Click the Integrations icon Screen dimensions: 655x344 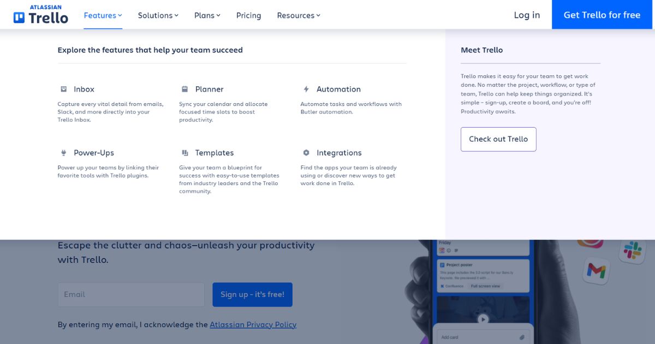tap(306, 153)
